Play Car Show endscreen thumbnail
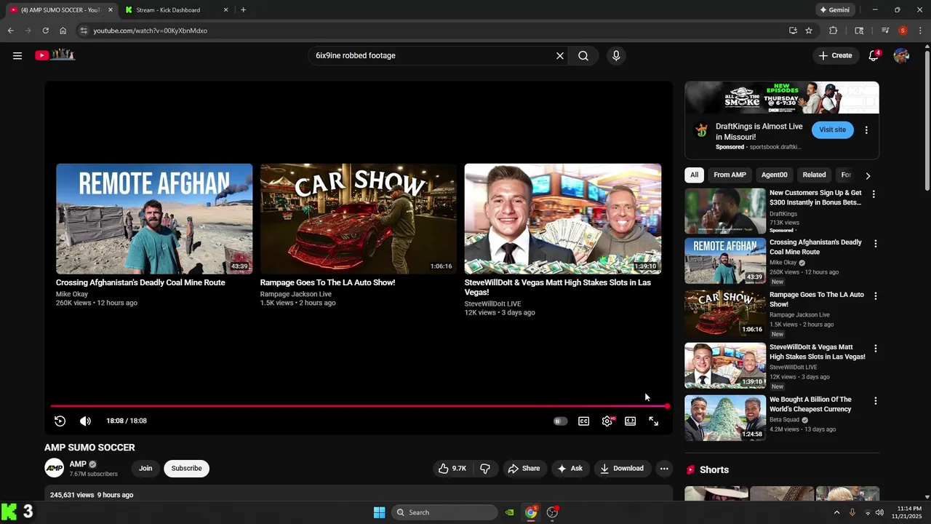 pos(359,218)
